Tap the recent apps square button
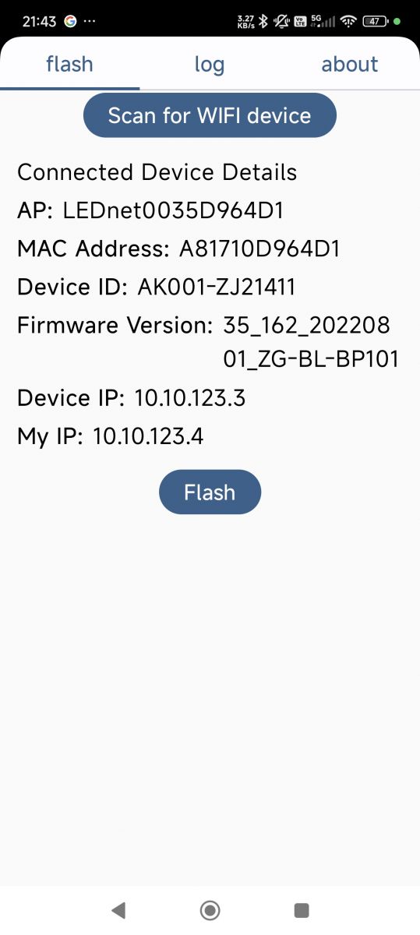 tap(302, 909)
